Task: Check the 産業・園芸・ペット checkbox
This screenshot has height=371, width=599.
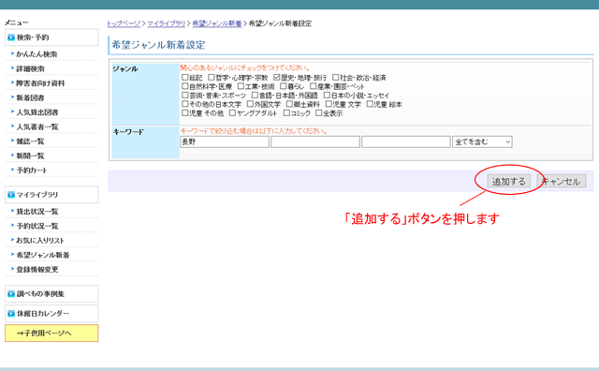Action: [314, 86]
